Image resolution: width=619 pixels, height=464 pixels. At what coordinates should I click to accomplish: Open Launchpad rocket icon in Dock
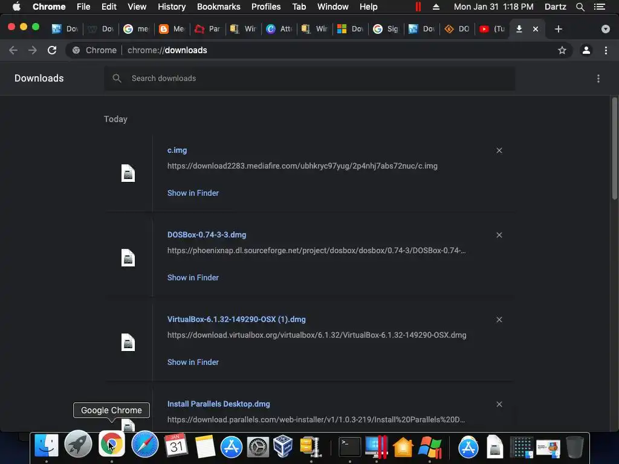[78, 445]
